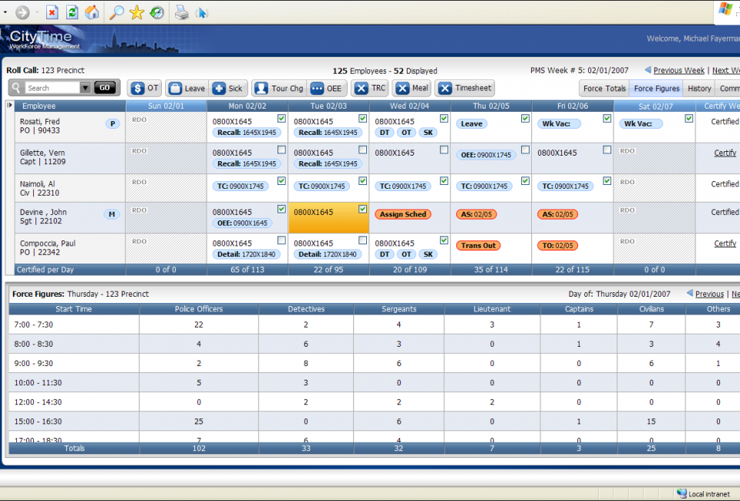
Task: Uncheck Devine's highlighted Tuesday checkbox
Action: click(362, 209)
